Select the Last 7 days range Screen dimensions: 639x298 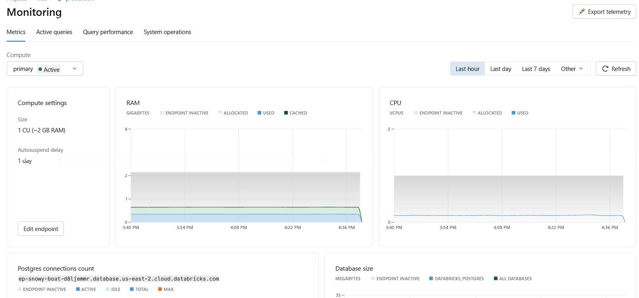(x=536, y=69)
